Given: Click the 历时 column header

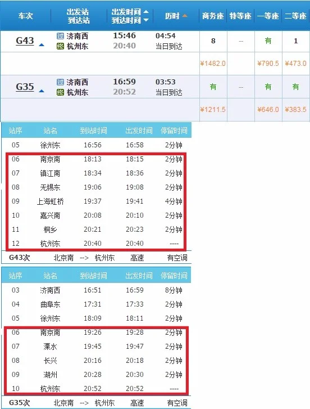Looking at the screenshot, I should [172, 16].
